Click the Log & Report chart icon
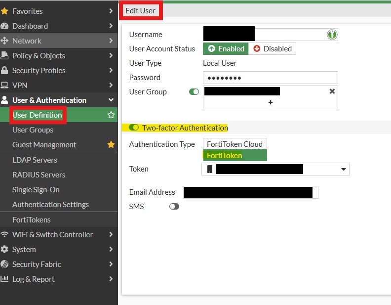The height and width of the screenshot is (305, 391). [x=4, y=278]
